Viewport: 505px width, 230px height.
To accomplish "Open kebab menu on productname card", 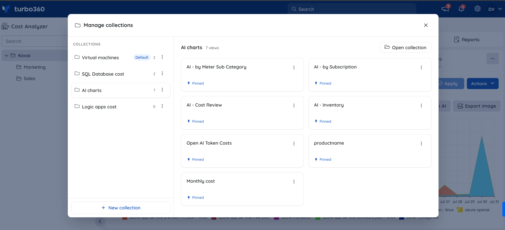I will pos(421,144).
